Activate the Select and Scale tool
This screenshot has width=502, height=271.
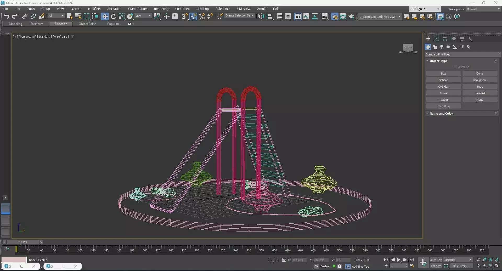(122, 16)
